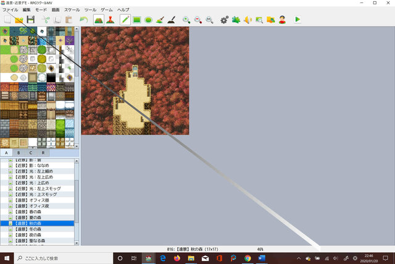Click the map list scroll-down arrow
The height and width of the screenshot is (264, 395).
point(77,243)
